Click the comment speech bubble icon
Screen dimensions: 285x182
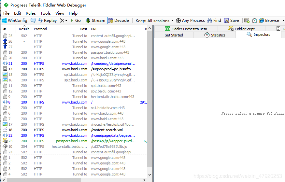pos(33,20)
